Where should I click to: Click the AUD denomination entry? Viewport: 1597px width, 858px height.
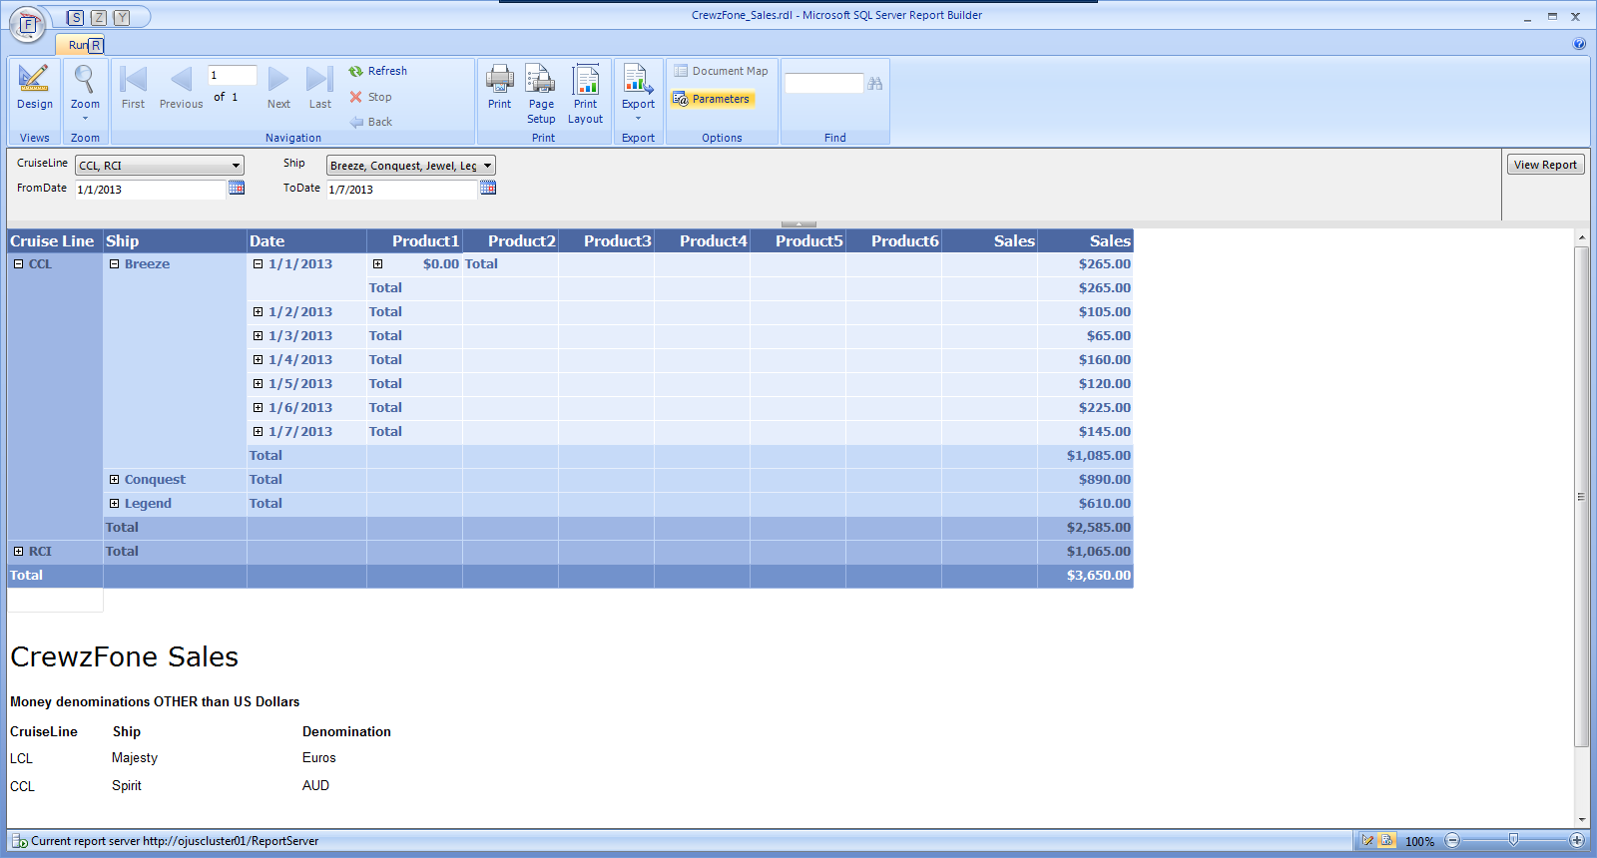(x=315, y=786)
